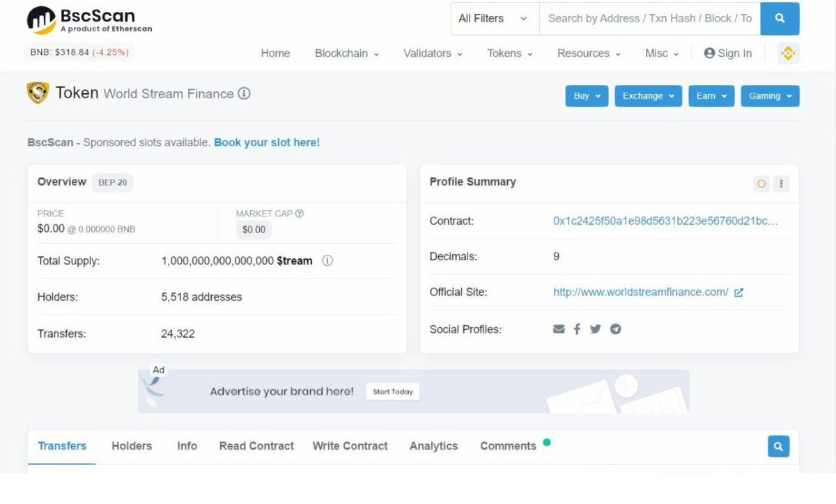The image size is (836, 504).
Task: Click the Twitter social profile icon
Action: 595,329
